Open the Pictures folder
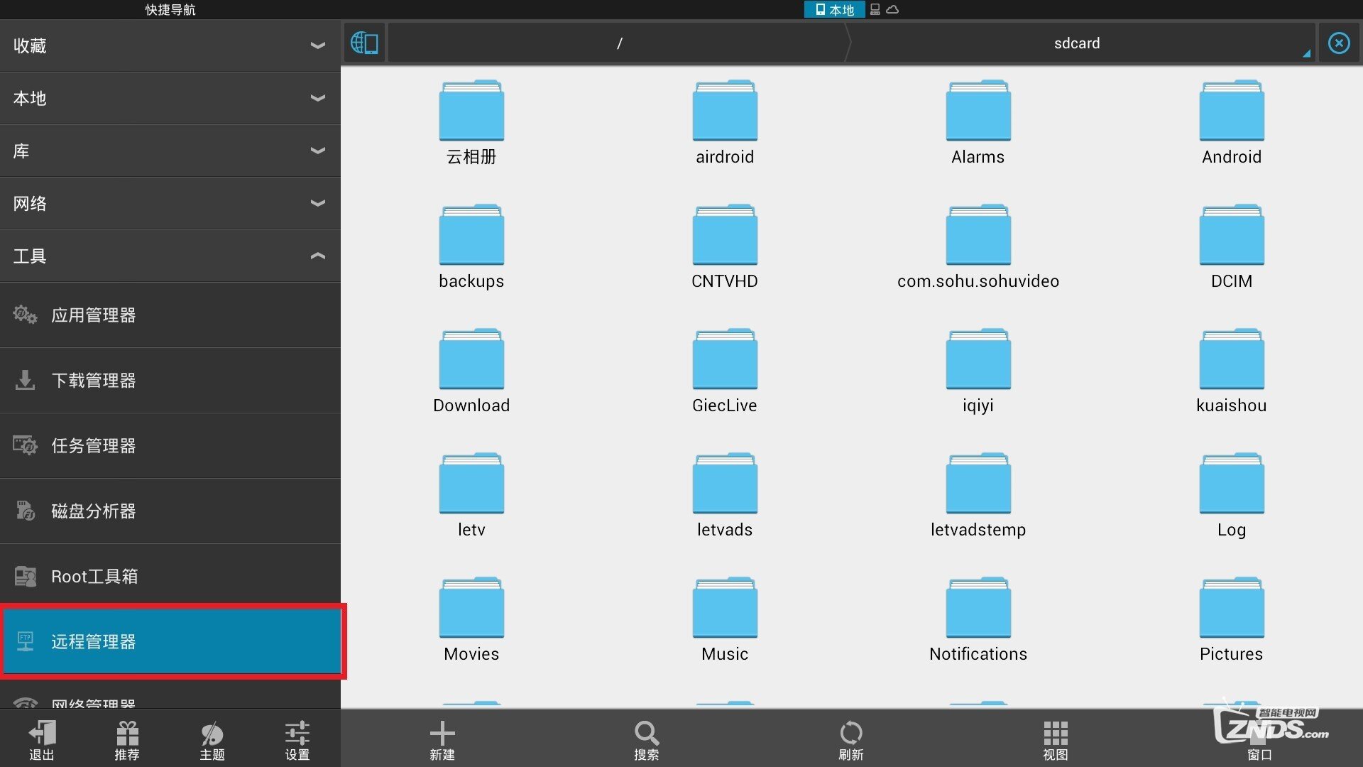Screen dimensions: 1363x767 pos(1232,620)
